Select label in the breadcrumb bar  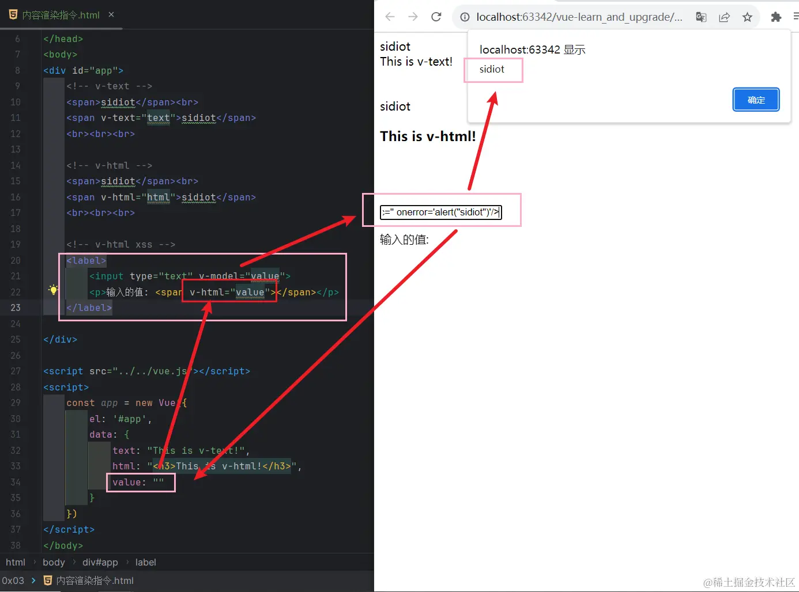pos(145,562)
